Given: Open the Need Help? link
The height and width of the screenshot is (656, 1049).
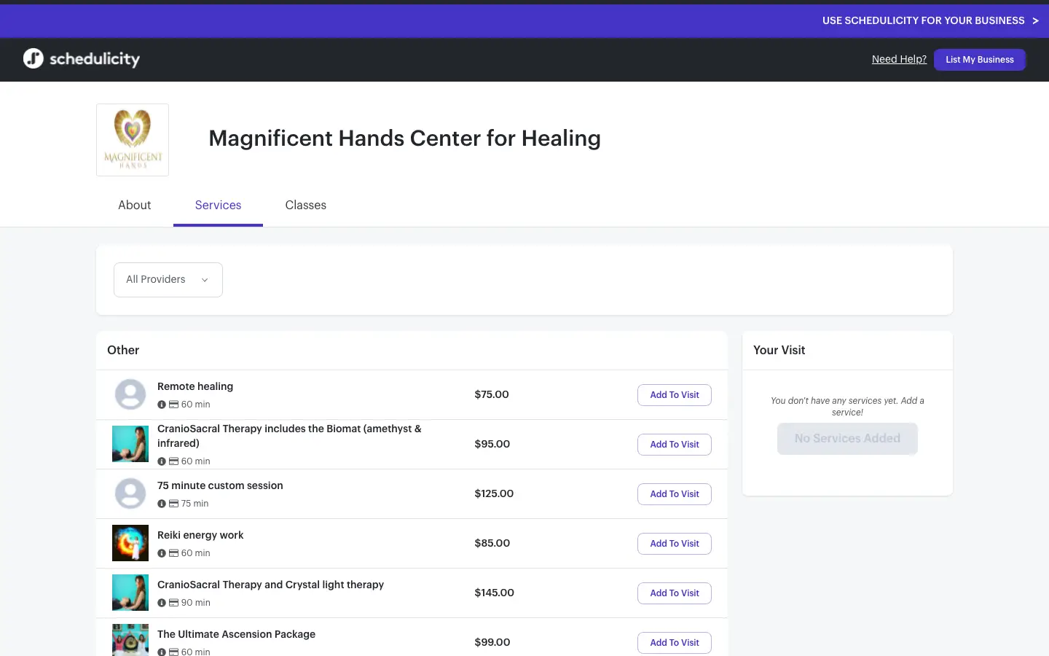Looking at the screenshot, I should 899,59.
